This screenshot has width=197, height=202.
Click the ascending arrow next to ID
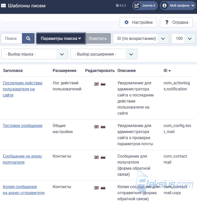tap(169, 71)
